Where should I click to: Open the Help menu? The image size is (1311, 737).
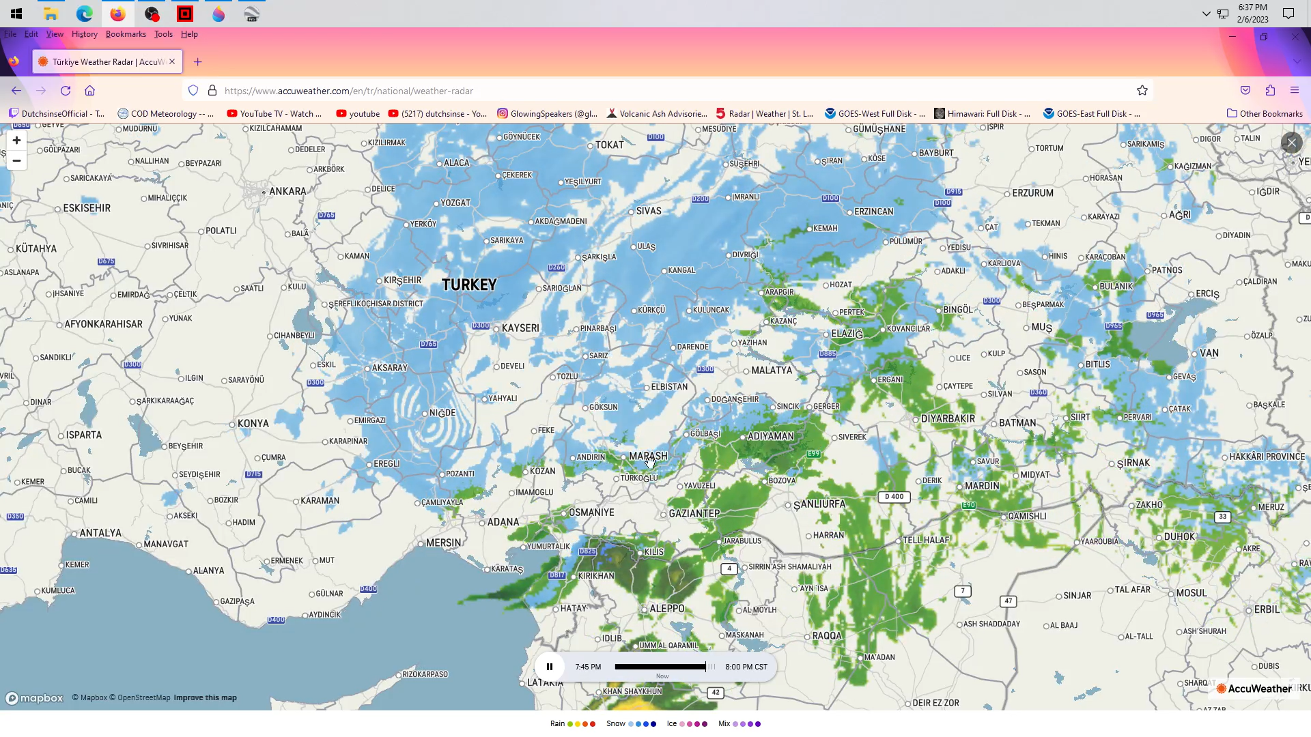pos(189,34)
